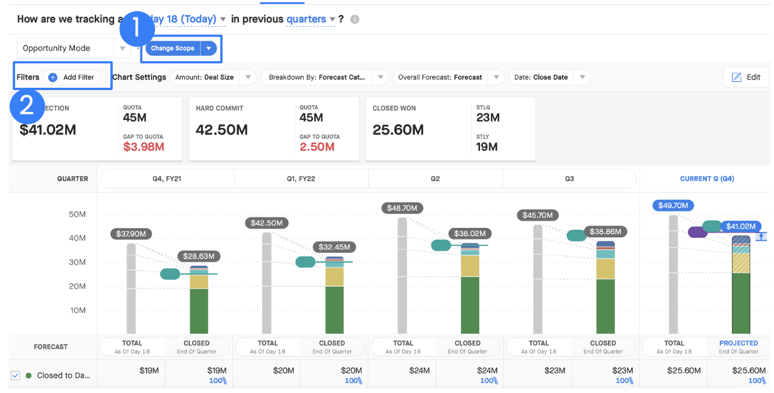Toggle PROJECTED End Of Quarter view
The height and width of the screenshot is (393, 774).
(739, 347)
